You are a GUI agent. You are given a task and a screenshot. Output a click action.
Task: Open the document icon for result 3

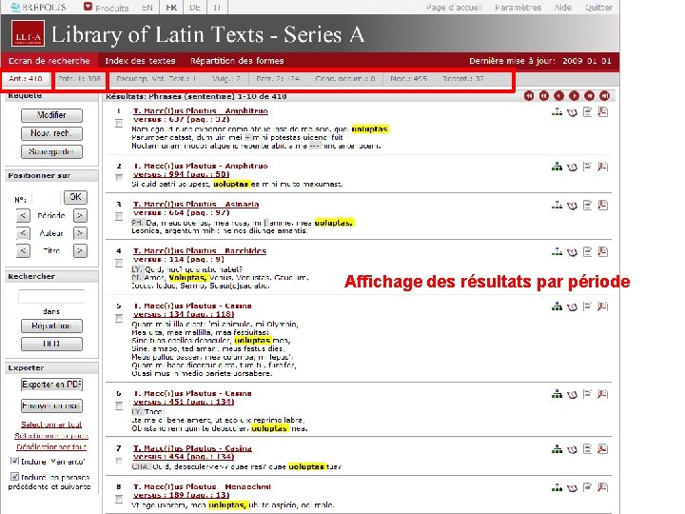tap(588, 205)
